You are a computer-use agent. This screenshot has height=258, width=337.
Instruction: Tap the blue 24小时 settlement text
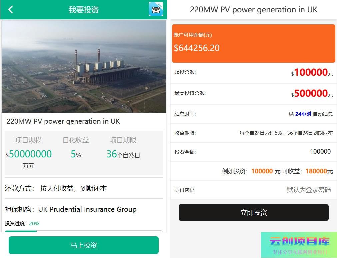[303, 114]
